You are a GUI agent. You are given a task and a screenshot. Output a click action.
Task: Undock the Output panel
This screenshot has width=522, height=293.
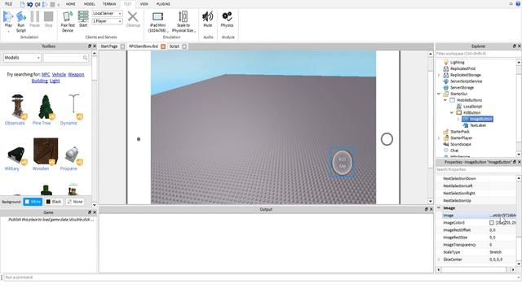[x=426, y=209]
